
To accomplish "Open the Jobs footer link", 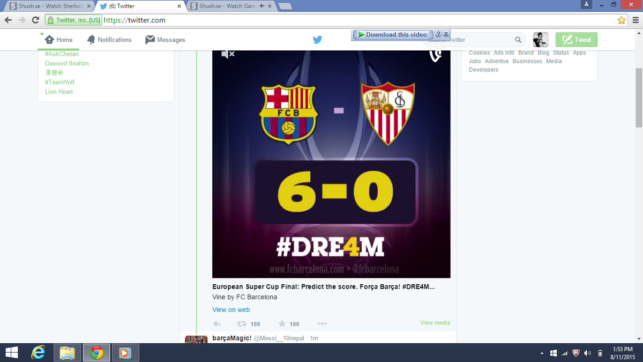I will (x=475, y=61).
